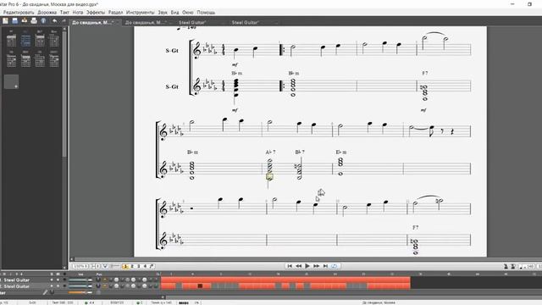Click the vertical scrollbar of chord panel
This screenshot has width=542, height=305.
coord(64,93)
